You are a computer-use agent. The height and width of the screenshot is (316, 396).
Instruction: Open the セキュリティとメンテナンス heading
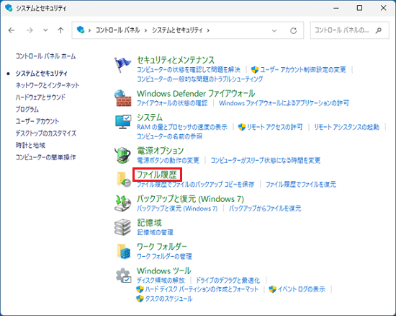click(176, 60)
